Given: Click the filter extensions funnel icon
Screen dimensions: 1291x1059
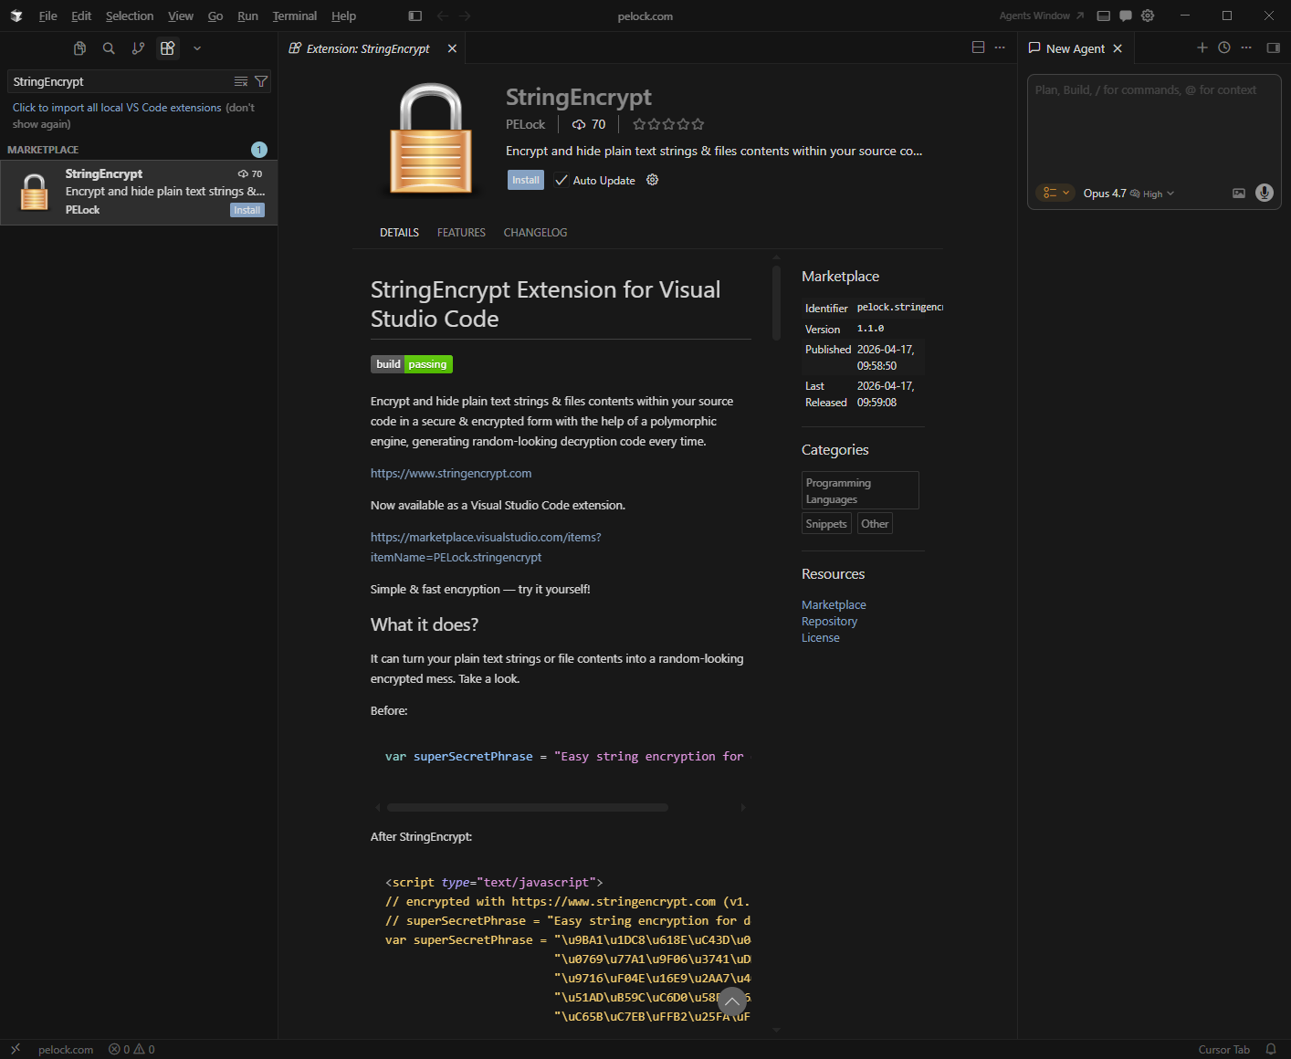Looking at the screenshot, I should [x=261, y=81].
